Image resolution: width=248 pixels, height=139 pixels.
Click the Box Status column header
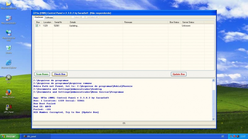click(x=174, y=22)
